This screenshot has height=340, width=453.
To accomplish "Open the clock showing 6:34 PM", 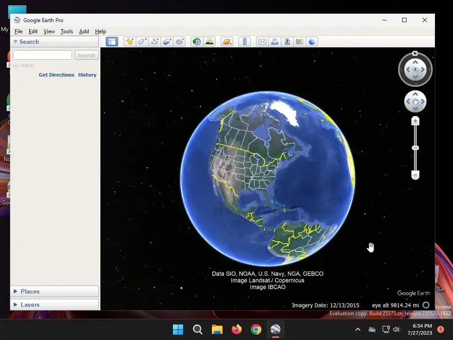I will [420, 329].
